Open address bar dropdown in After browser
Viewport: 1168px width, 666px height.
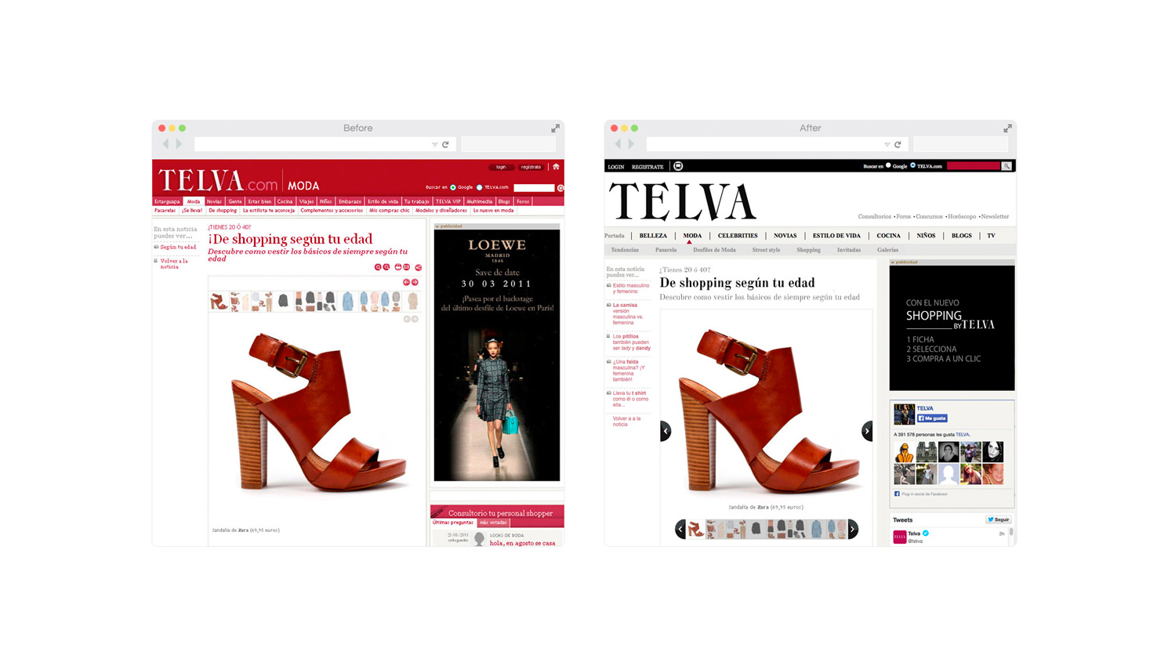pos(887,145)
